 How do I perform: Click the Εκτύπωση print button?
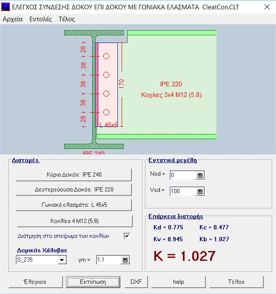point(93,282)
